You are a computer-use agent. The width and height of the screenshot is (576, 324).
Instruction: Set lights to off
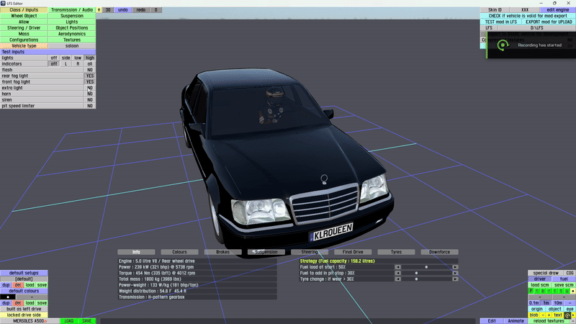[54, 58]
